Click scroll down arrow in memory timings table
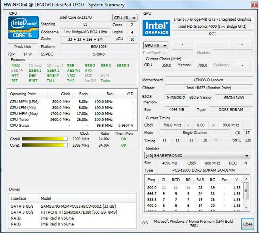259x233 pixels. [246, 207]
